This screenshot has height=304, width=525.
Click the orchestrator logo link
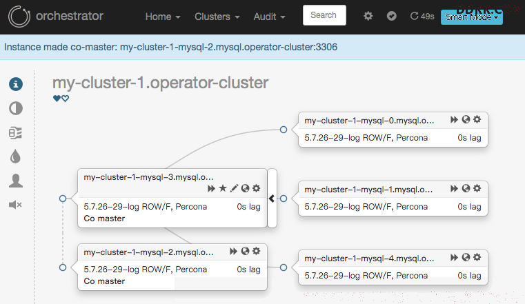click(x=56, y=16)
